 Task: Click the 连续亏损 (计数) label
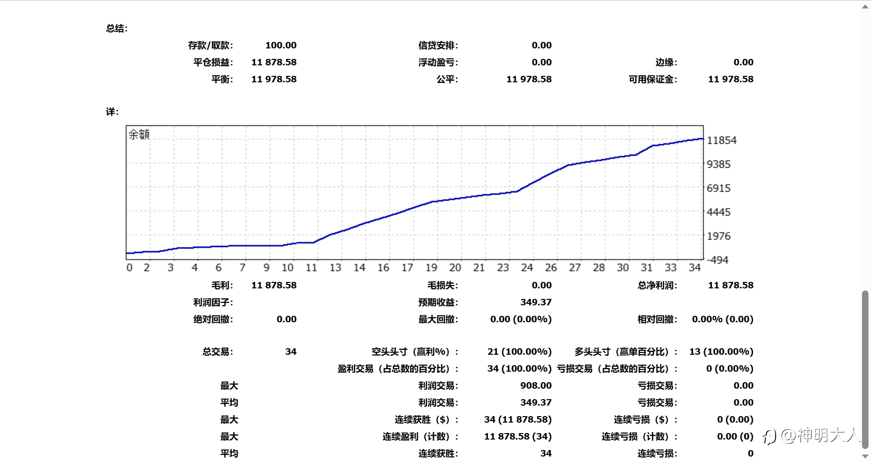[x=639, y=437]
